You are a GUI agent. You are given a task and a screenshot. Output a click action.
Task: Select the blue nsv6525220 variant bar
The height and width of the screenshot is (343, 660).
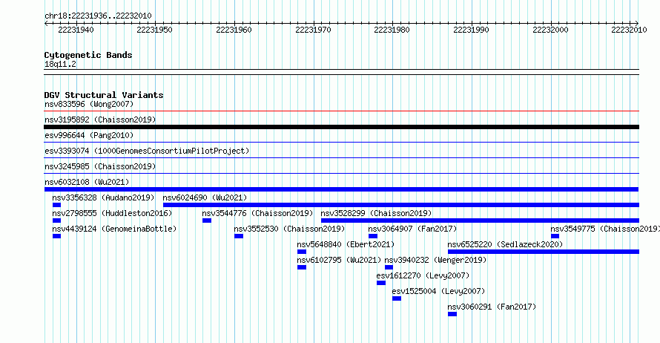pyautogui.click(x=544, y=252)
